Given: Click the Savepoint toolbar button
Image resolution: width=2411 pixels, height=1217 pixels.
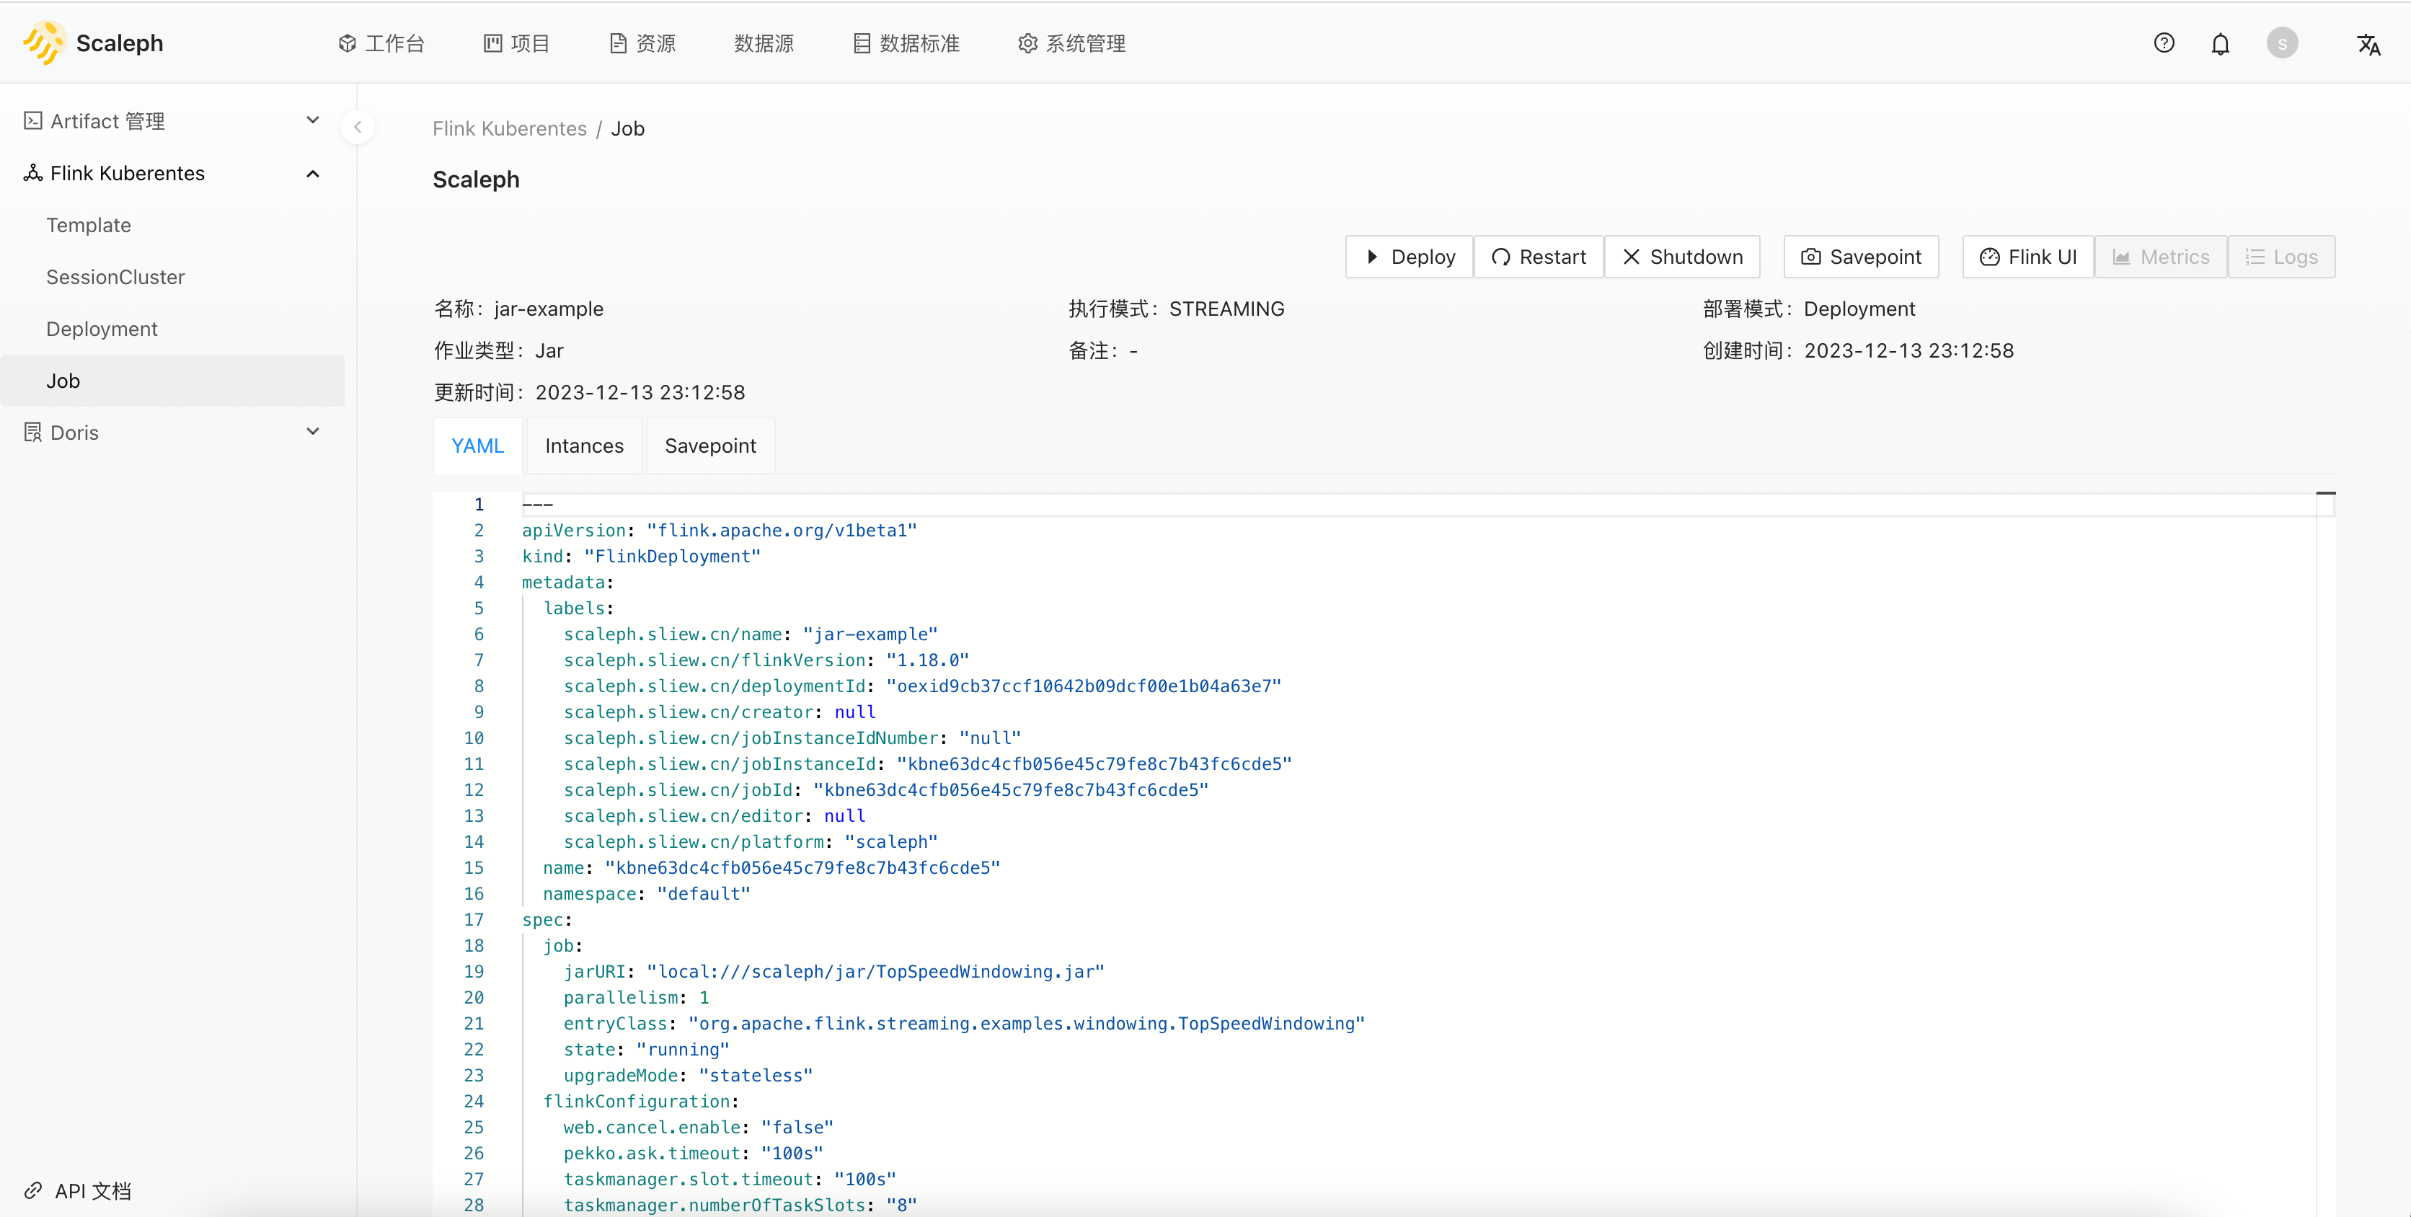Looking at the screenshot, I should 1861,257.
